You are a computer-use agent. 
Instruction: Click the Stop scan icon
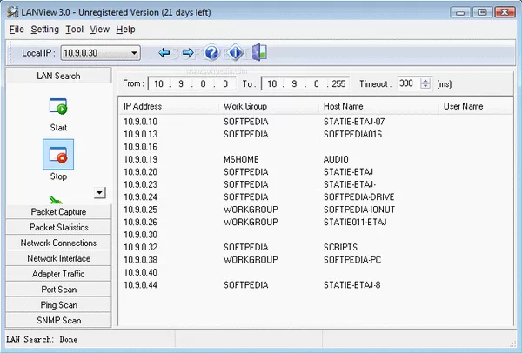coord(58,155)
